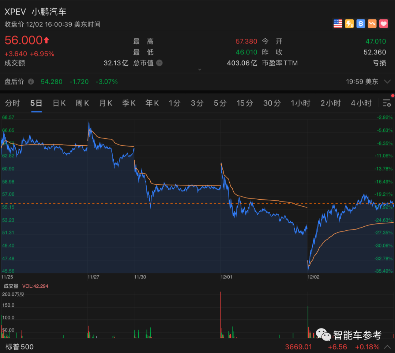This screenshot has width=395, height=353.
Task: Tap the S&P value 3669.01
Action: coord(298,347)
